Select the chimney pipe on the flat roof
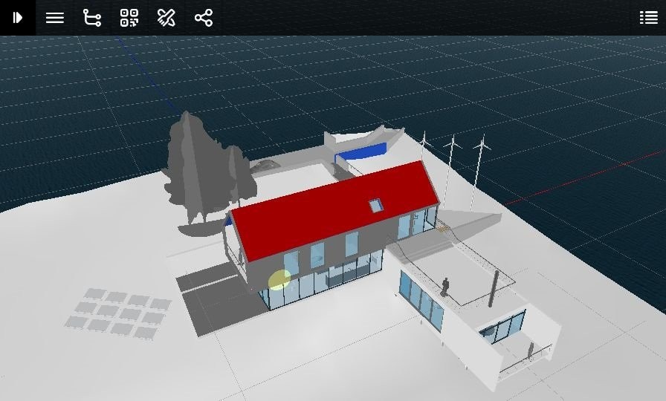Screen dimensions: 666x401 coord(493,288)
